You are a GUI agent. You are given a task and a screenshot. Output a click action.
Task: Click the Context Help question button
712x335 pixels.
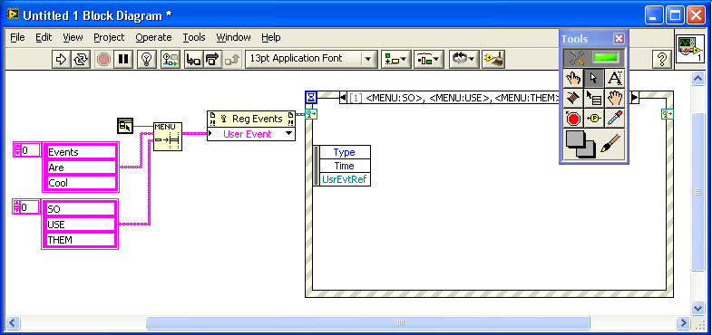pos(662,59)
